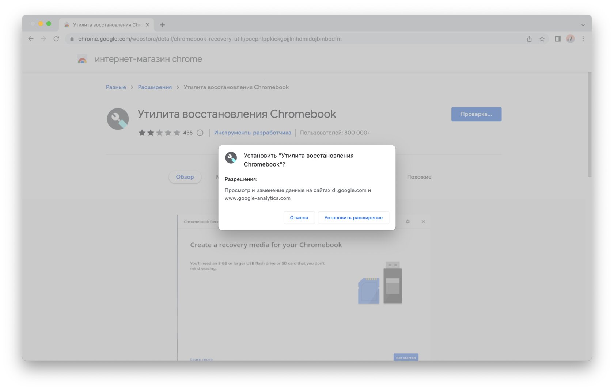The width and height of the screenshot is (614, 390).
Task: Cancel installation via "Отмена"
Action: pyautogui.click(x=299, y=218)
